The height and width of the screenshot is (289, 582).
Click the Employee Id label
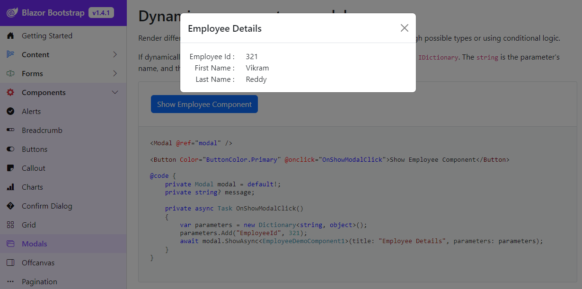pos(212,56)
